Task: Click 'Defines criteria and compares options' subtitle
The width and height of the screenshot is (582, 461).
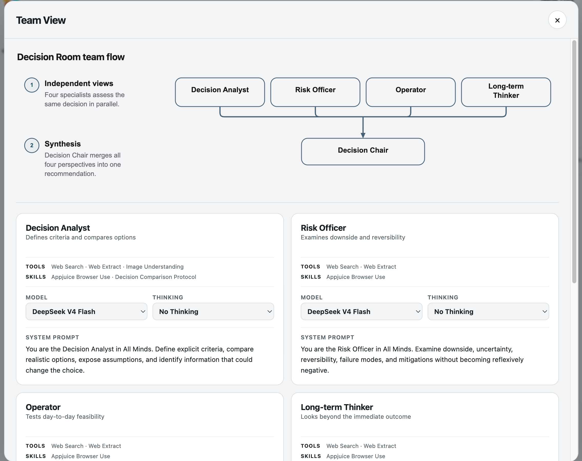Action: point(81,237)
